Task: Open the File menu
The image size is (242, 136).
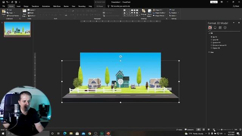Action: (3, 6)
